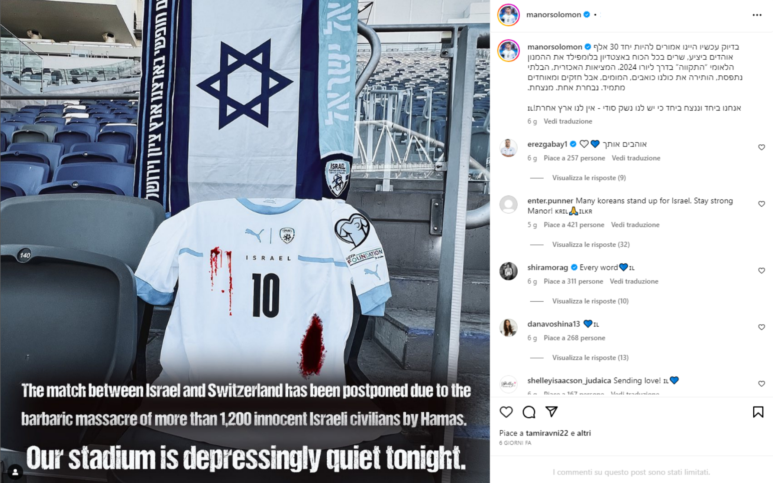This screenshot has height=483, width=773.
Task: Show tagged people icon on photo
Action: [x=15, y=472]
